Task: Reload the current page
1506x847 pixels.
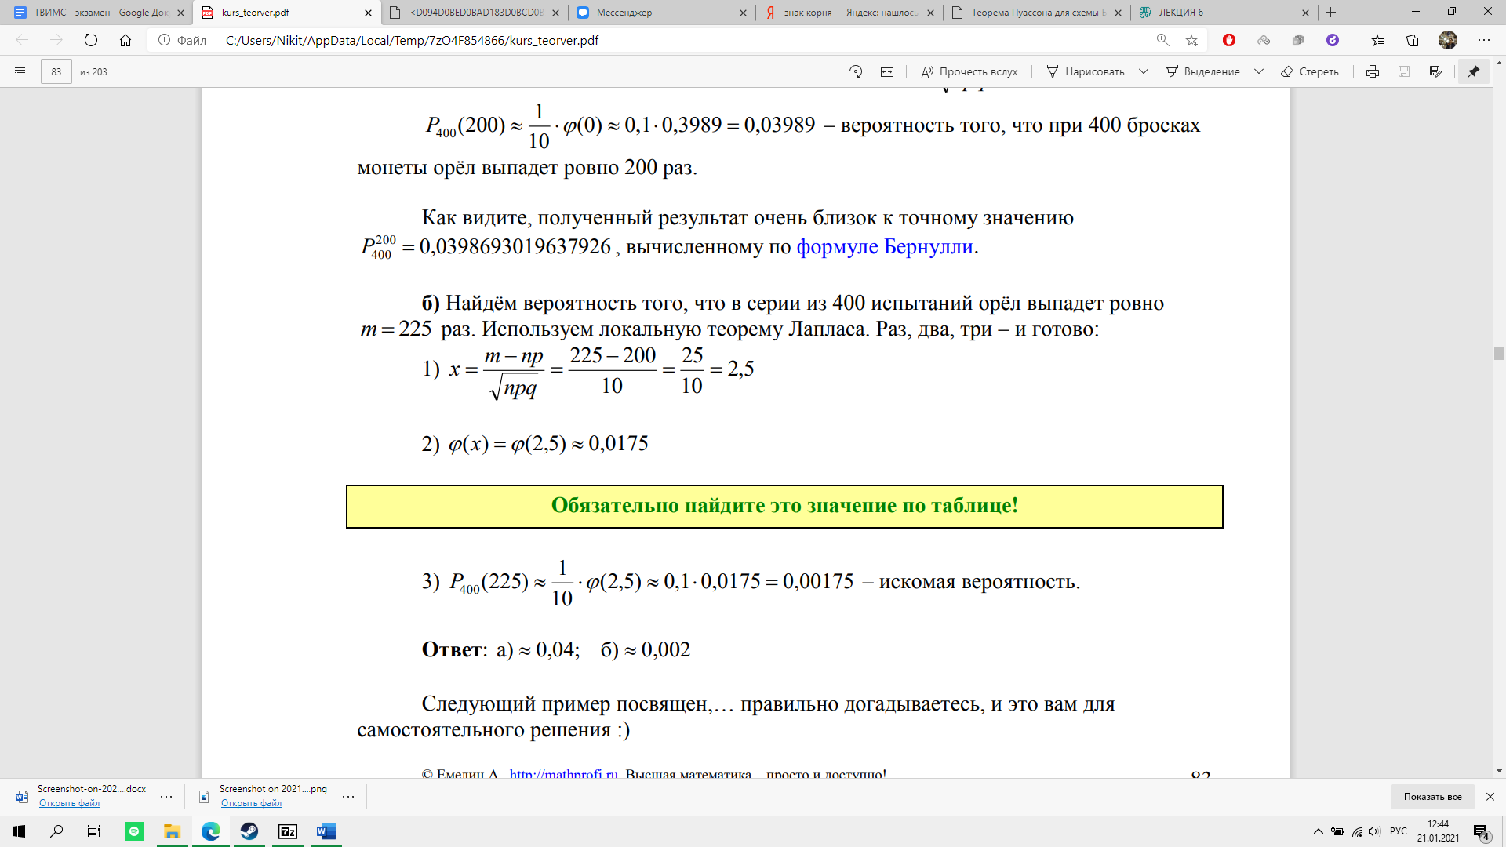Action: 91,40
